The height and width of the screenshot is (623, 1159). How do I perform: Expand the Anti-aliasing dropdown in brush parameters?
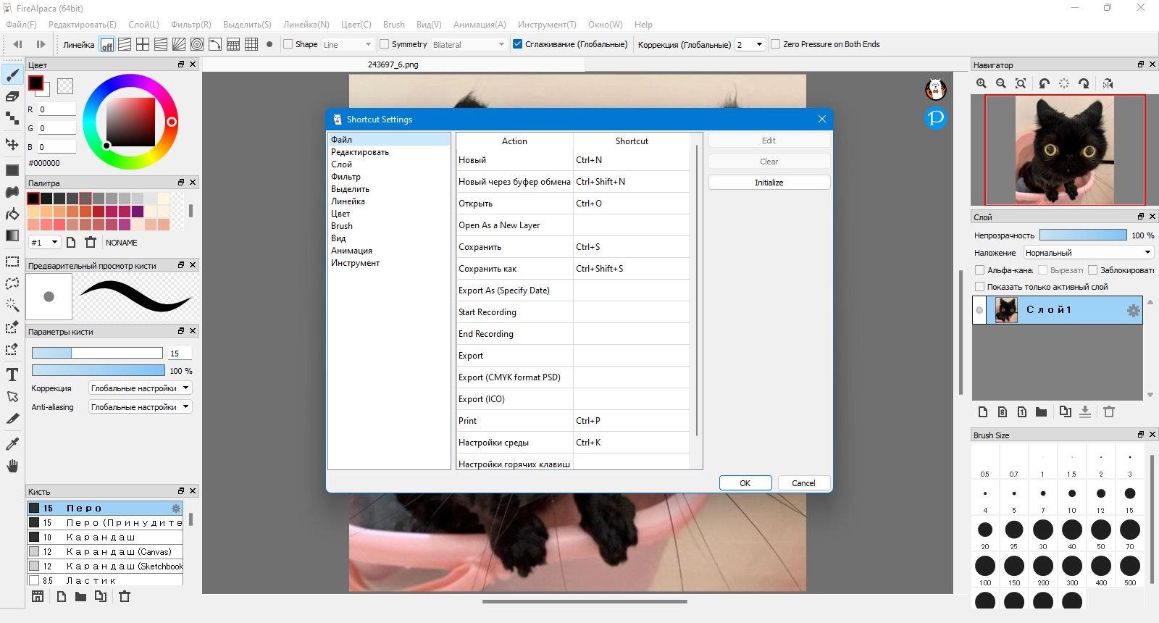tap(140, 407)
